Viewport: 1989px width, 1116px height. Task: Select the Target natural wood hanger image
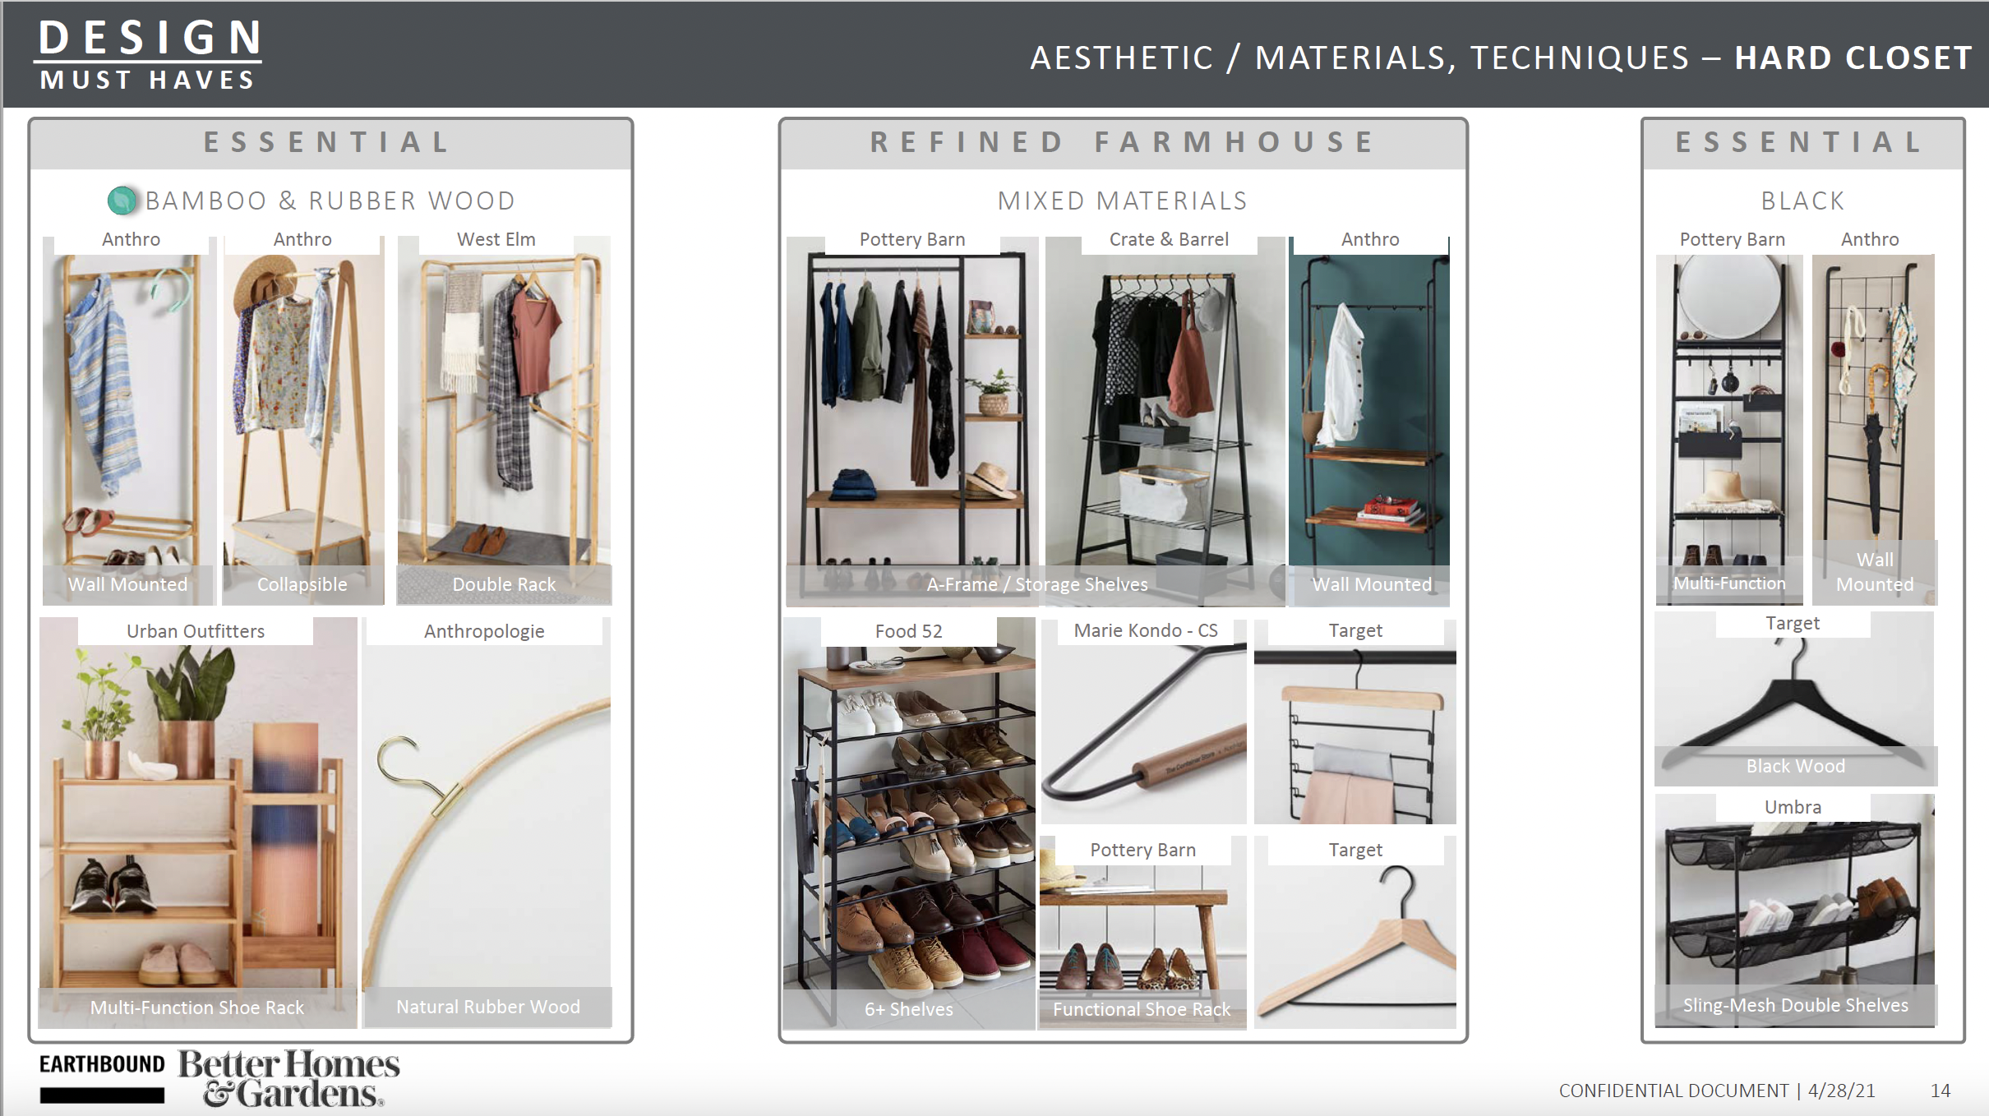tap(1355, 933)
